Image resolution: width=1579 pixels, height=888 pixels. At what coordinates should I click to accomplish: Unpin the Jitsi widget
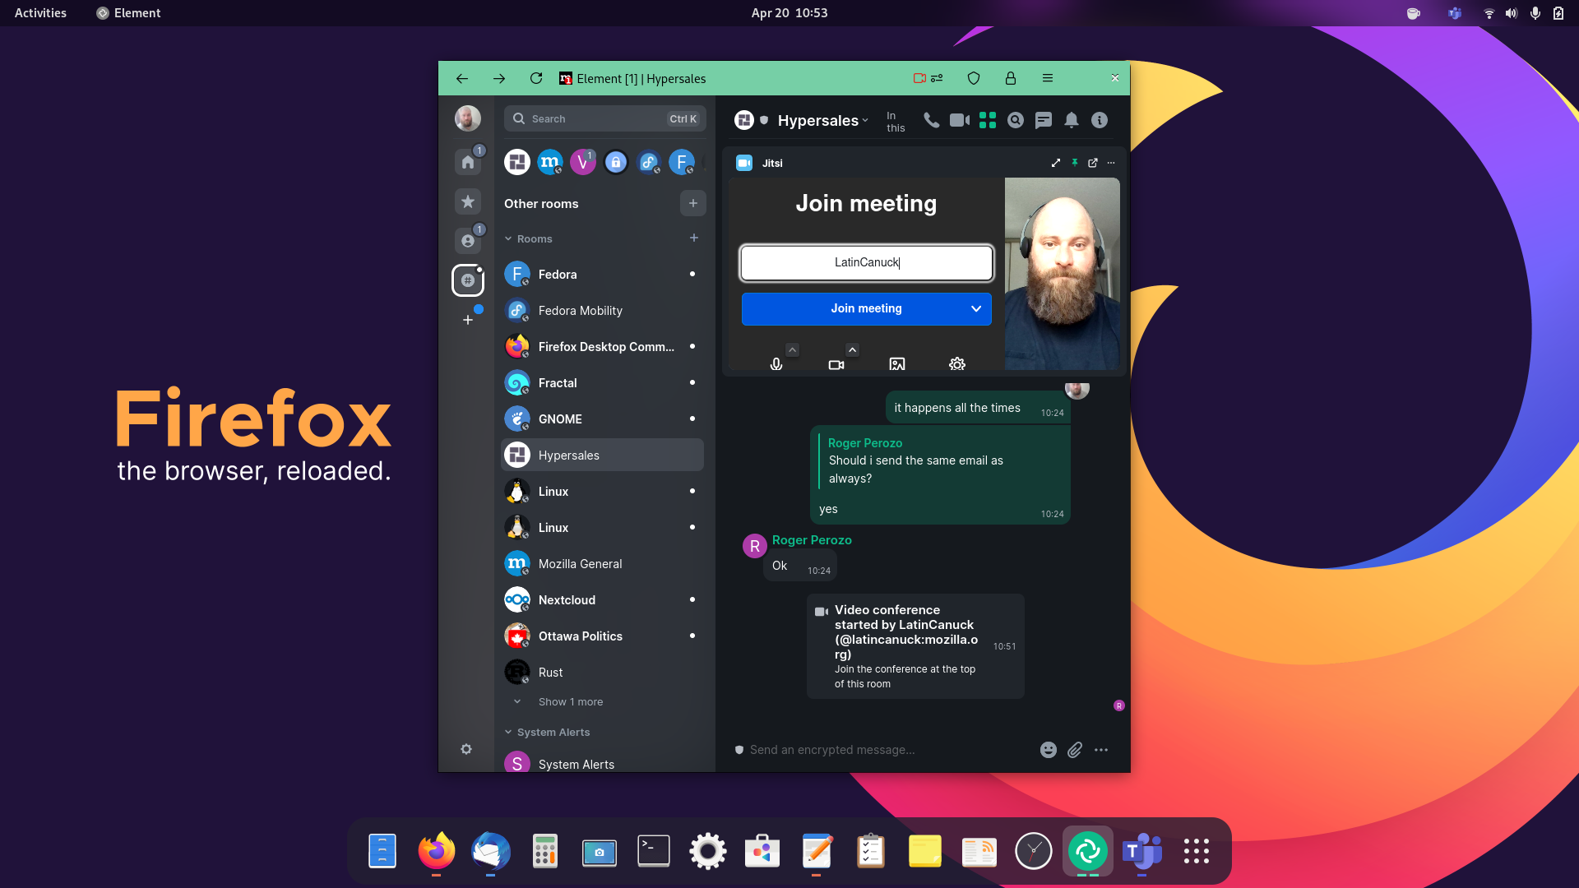tap(1075, 163)
